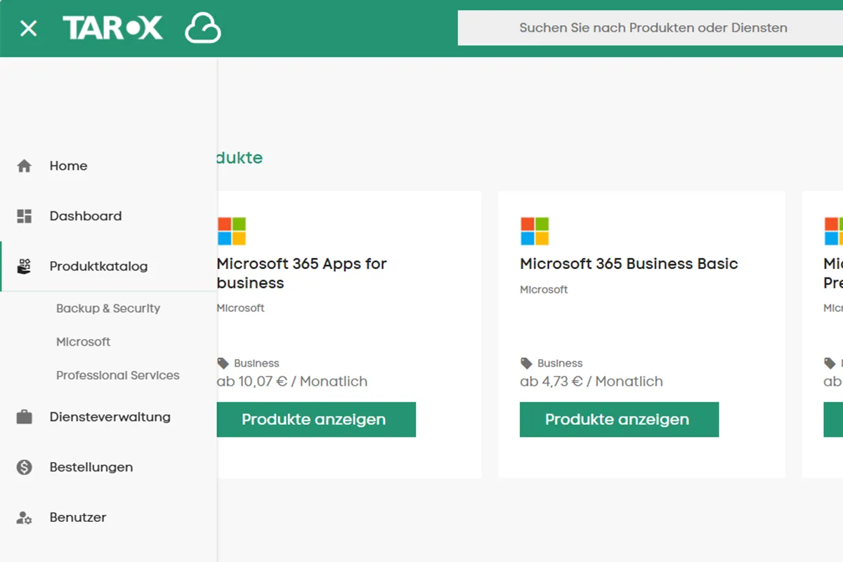
Task: Click the Produktkatalog icon in sidebar
Action: 25,266
